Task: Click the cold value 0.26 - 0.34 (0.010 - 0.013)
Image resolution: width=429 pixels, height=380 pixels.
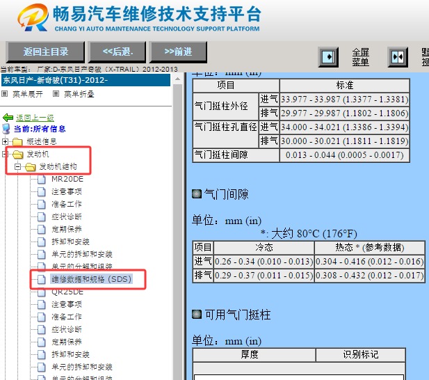Action: click(x=264, y=262)
